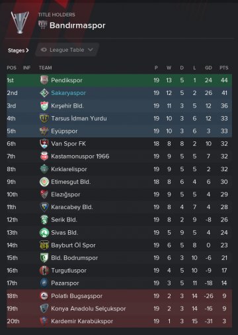
Task: Sort table by GD column header
Action: pos(208,68)
